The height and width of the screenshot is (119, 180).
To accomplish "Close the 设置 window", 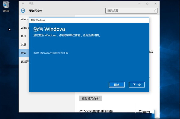I will (155, 4).
